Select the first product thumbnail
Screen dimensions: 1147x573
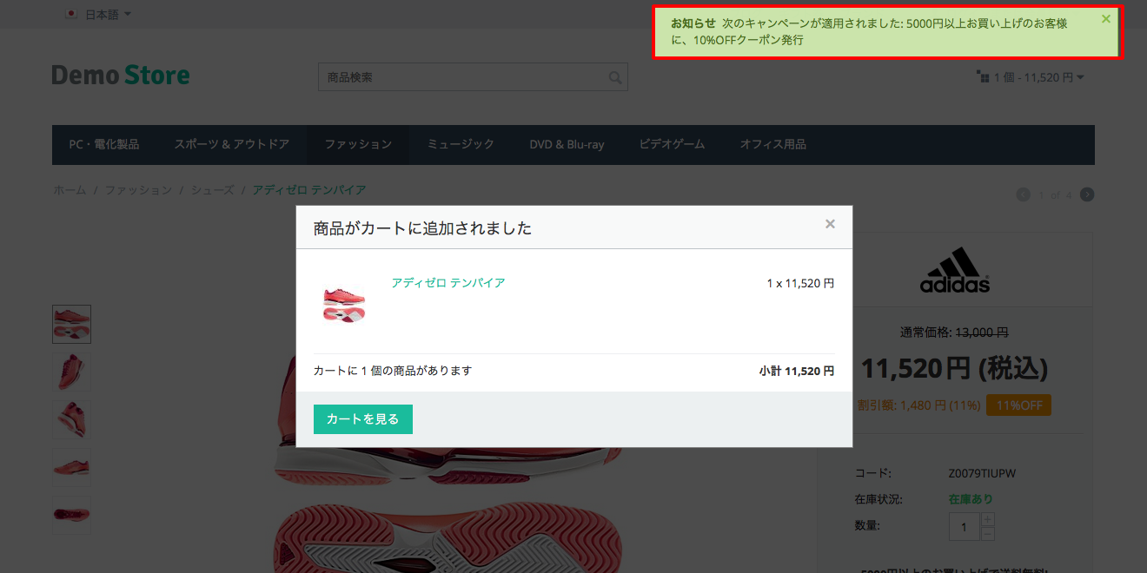point(71,324)
